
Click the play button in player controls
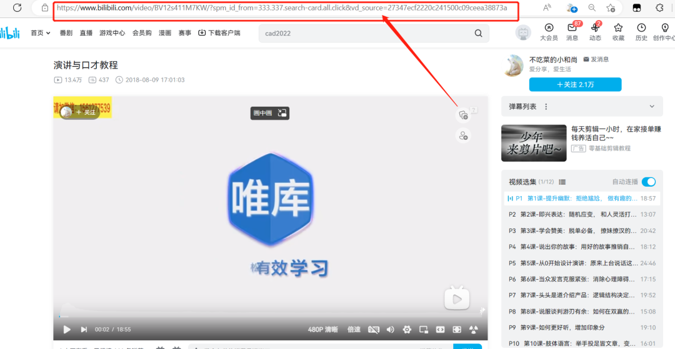67,330
